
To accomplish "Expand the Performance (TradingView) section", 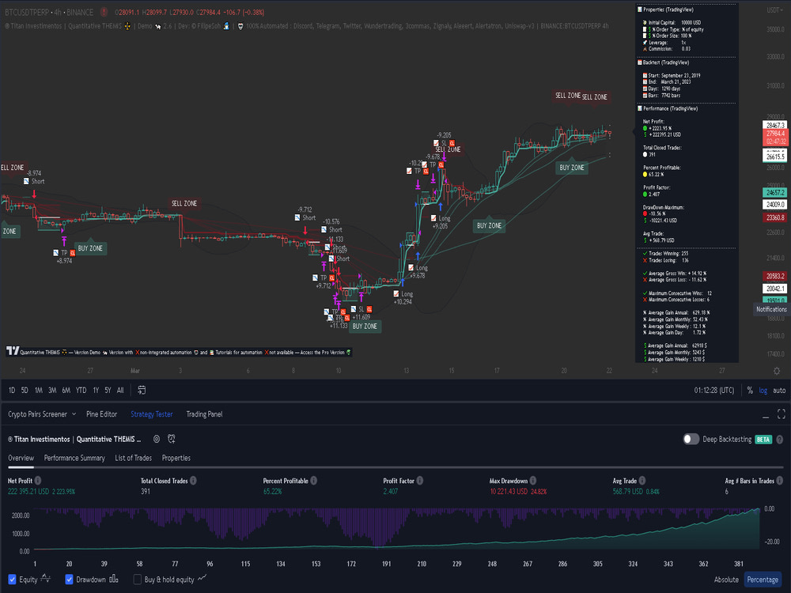I will (x=670, y=108).
